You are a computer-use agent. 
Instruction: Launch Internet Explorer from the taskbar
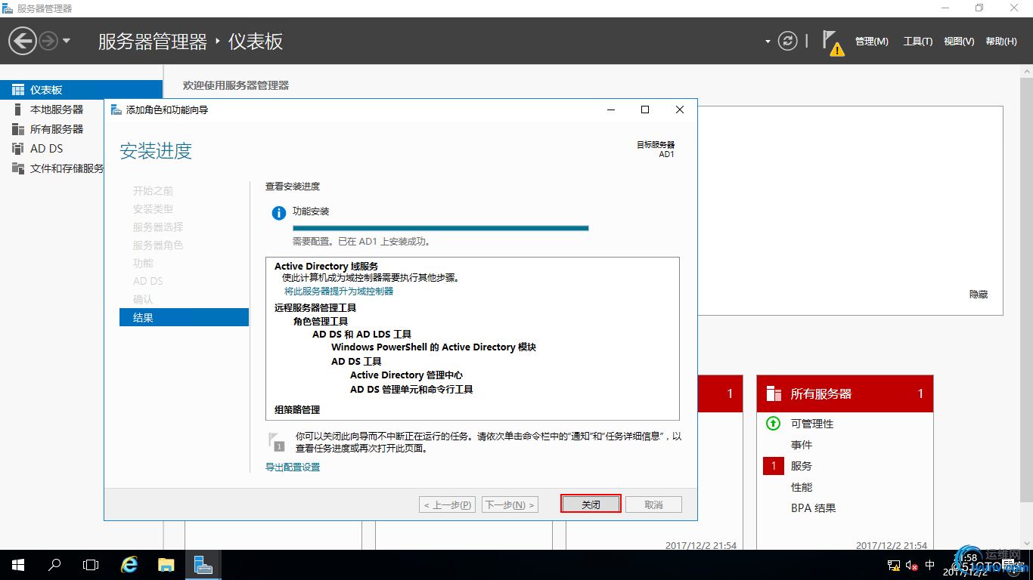click(x=130, y=565)
